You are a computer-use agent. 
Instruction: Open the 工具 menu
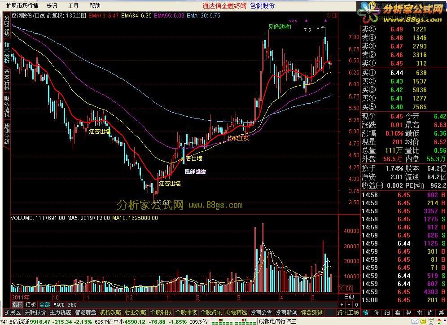pyautogui.click(x=73, y=5)
